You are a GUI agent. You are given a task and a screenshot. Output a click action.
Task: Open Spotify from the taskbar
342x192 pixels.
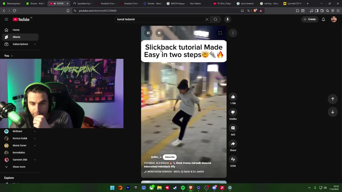coord(183,188)
